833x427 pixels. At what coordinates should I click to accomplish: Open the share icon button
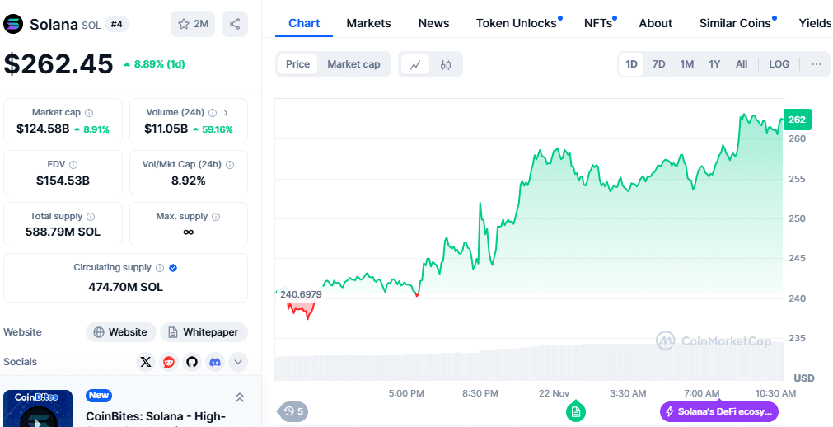[235, 24]
